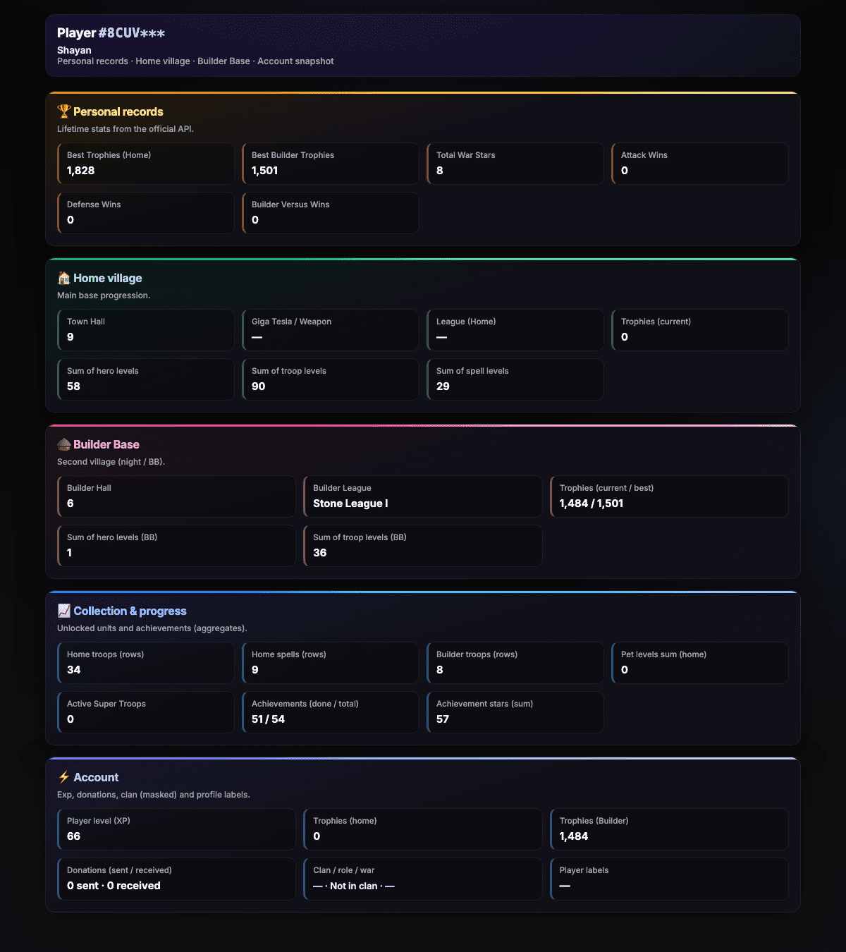
Task: Click the Clan / role / war card
Action: click(x=423, y=879)
